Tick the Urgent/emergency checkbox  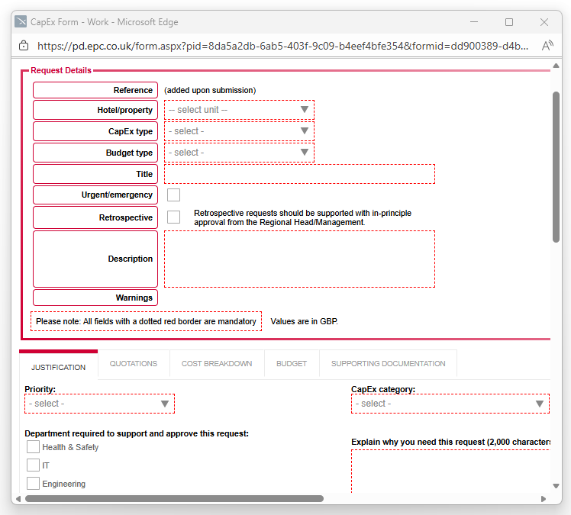pyautogui.click(x=173, y=195)
